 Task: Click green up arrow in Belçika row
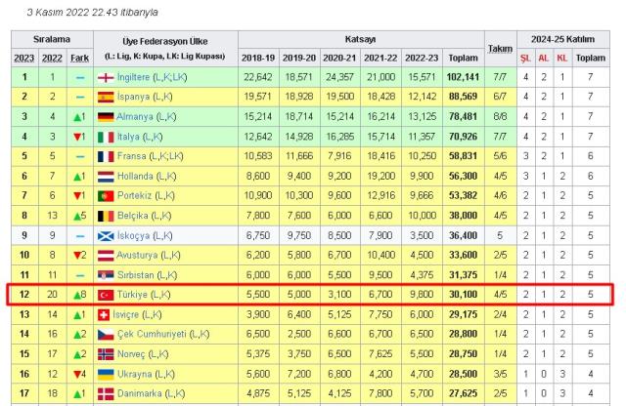pyautogui.click(x=77, y=217)
